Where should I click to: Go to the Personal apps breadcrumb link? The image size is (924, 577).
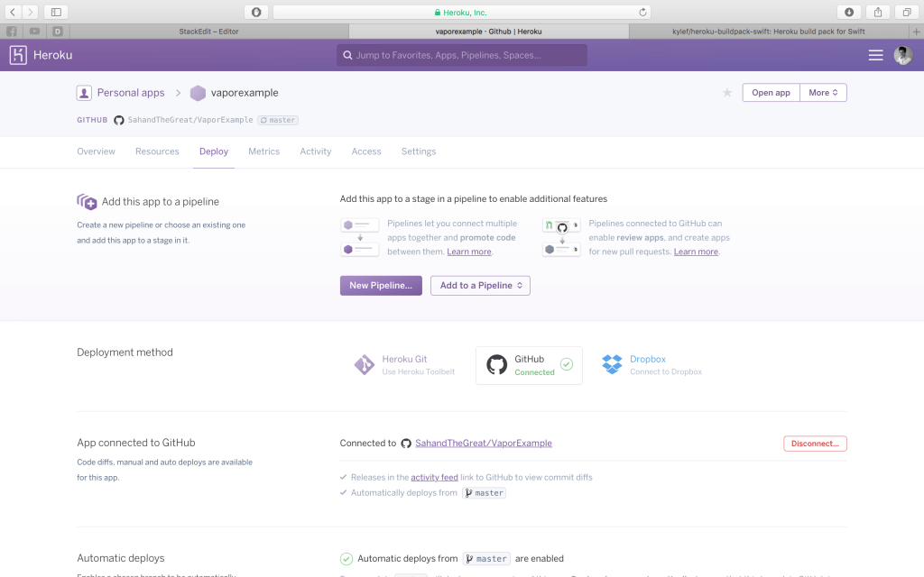(x=131, y=93)
